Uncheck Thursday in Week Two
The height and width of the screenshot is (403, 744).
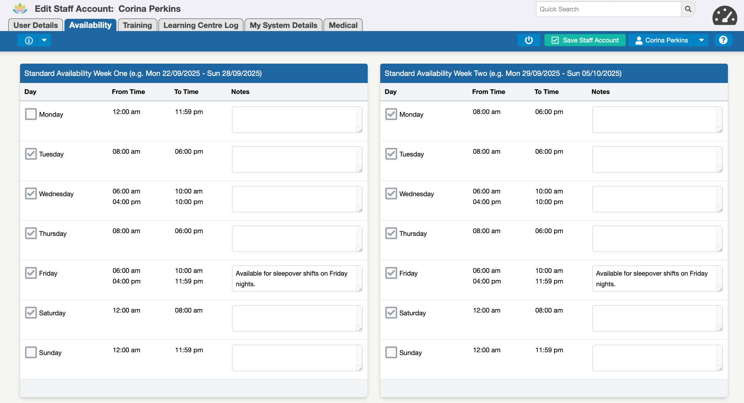(x=391, y=233)
